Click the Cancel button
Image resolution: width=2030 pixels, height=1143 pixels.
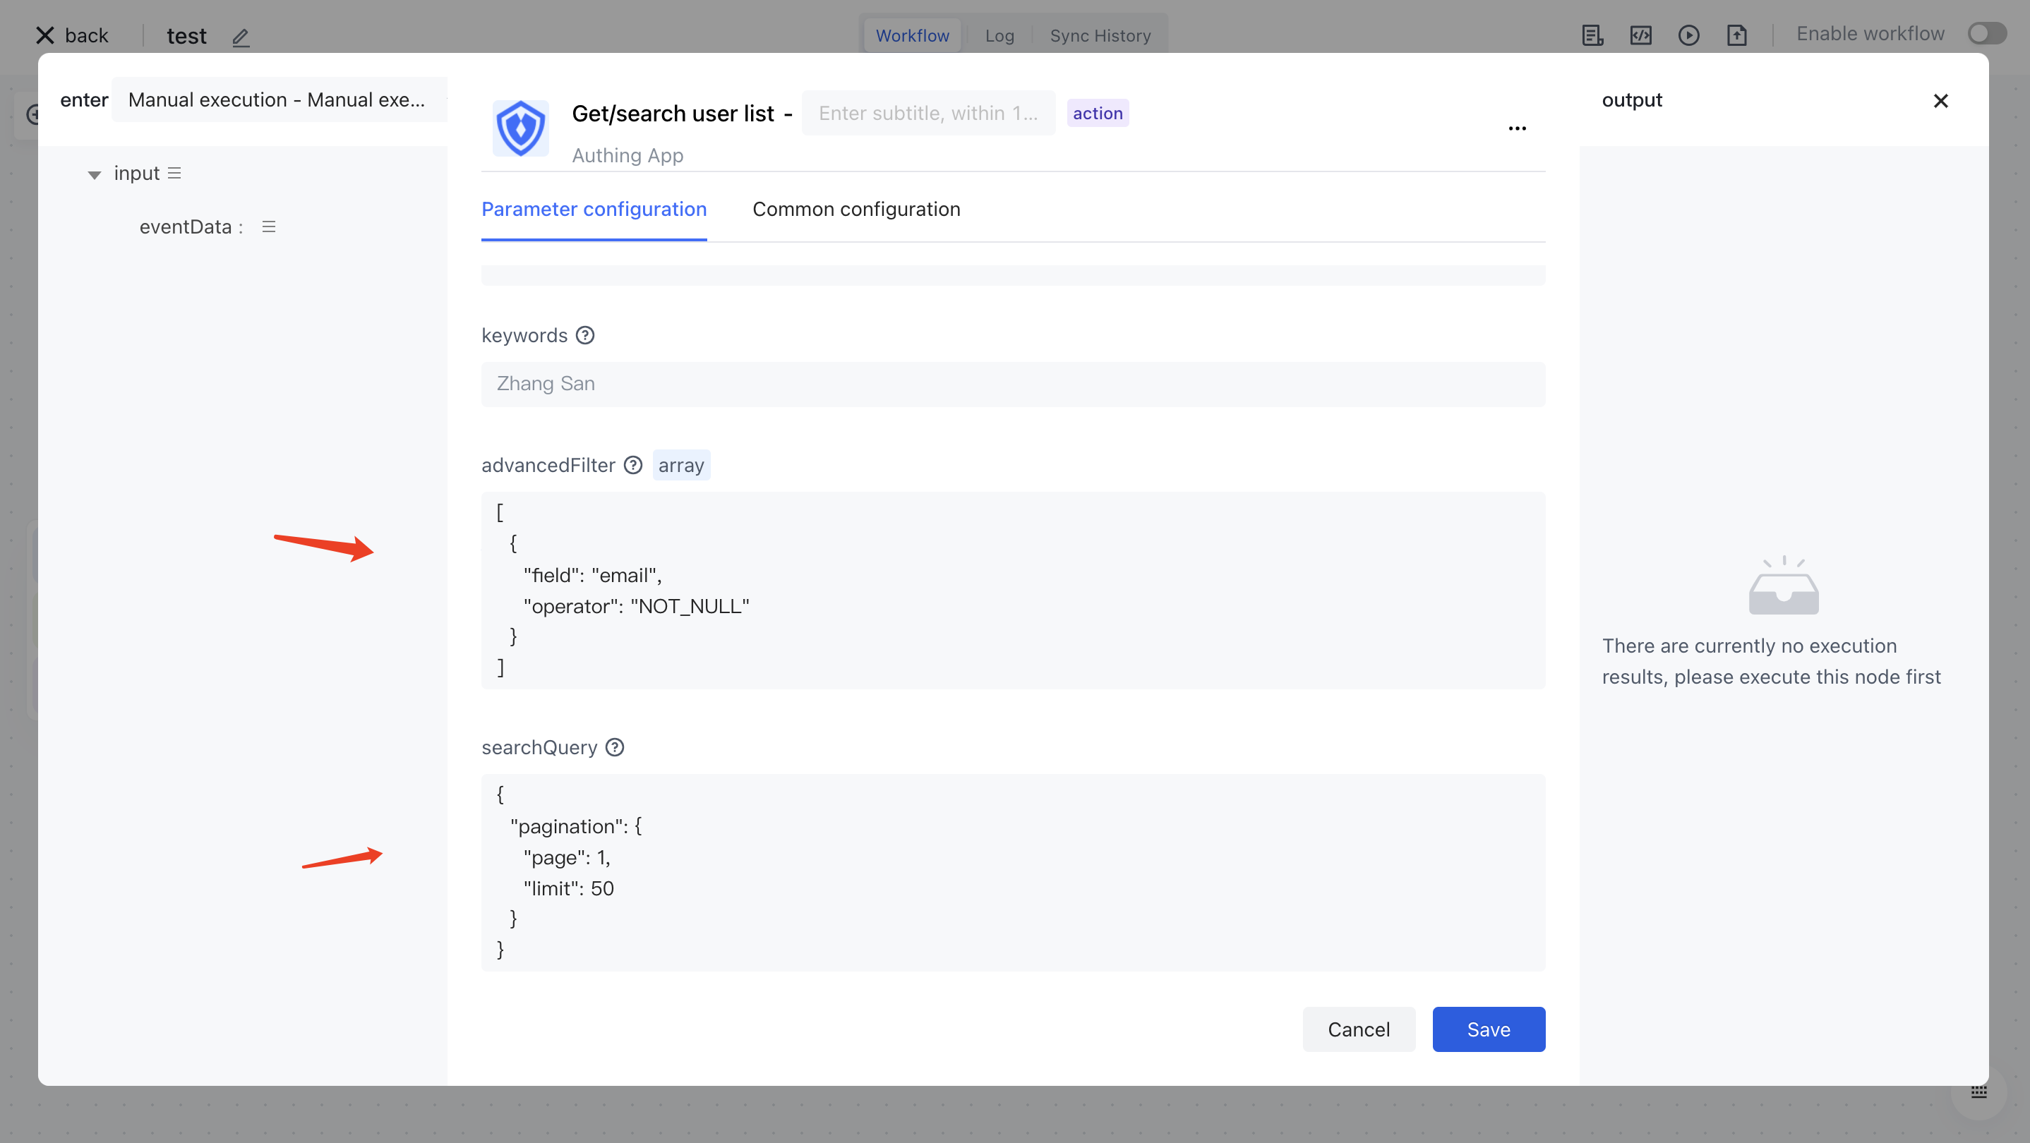pyautogui.click(x=1358, y=1029)
